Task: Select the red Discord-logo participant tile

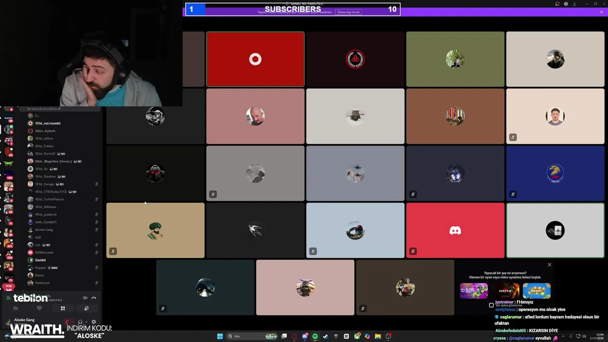Action: [455, 230]
